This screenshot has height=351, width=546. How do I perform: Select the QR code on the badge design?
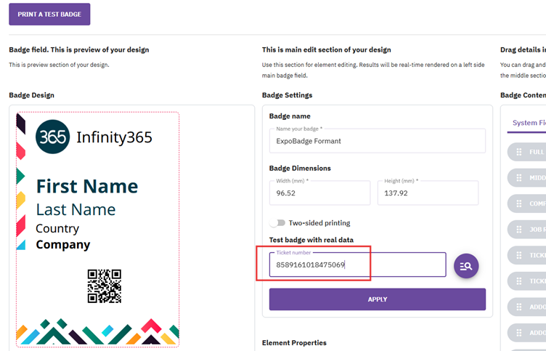(104, 286)
